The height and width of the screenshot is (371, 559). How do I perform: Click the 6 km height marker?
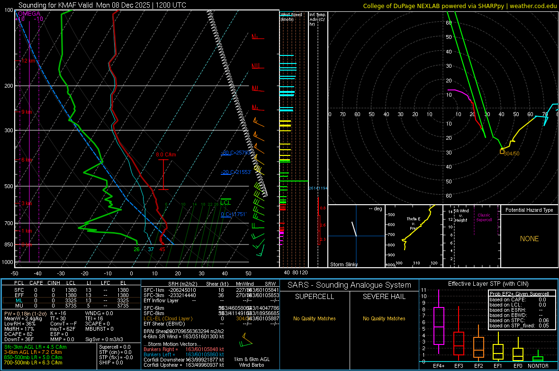[x=27, y=160]
